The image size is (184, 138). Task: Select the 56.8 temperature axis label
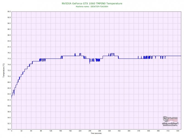pos(9,112)
